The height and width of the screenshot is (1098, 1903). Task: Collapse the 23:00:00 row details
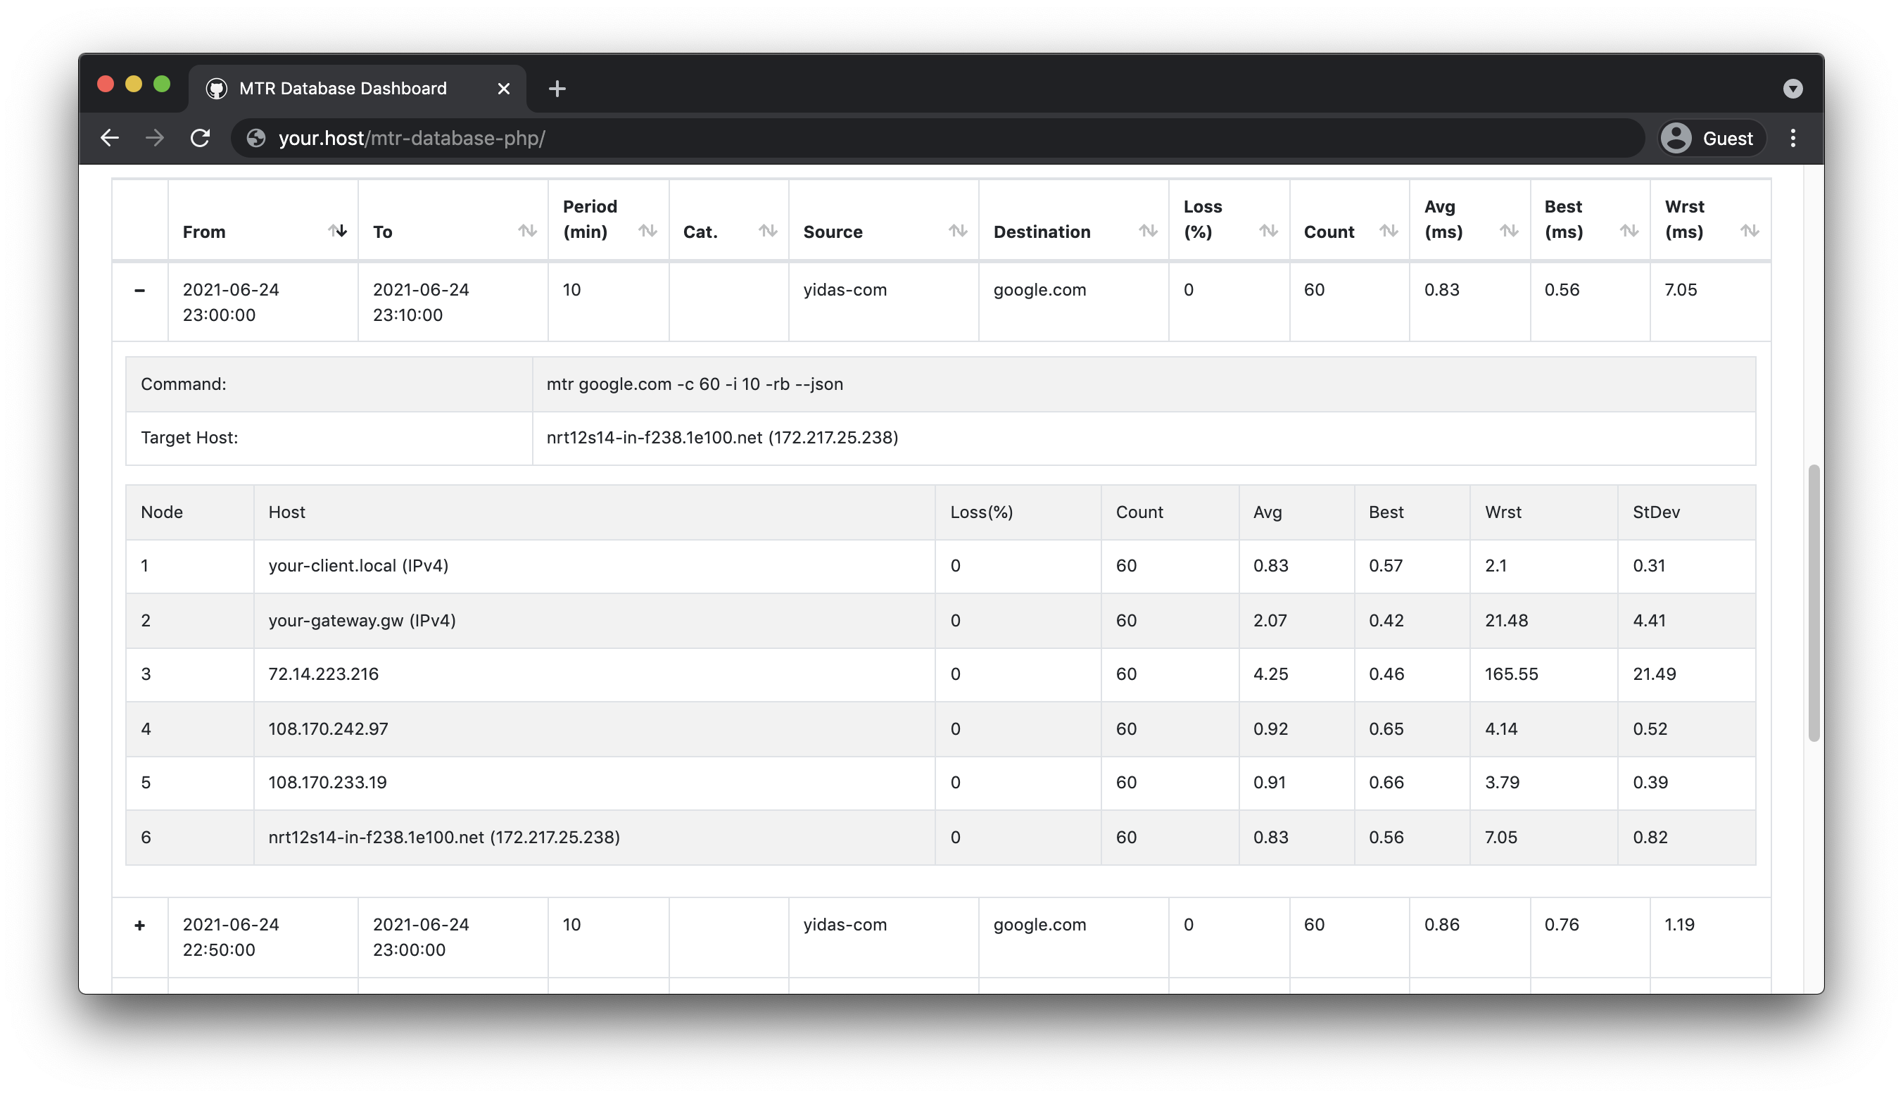pos(139,290)
